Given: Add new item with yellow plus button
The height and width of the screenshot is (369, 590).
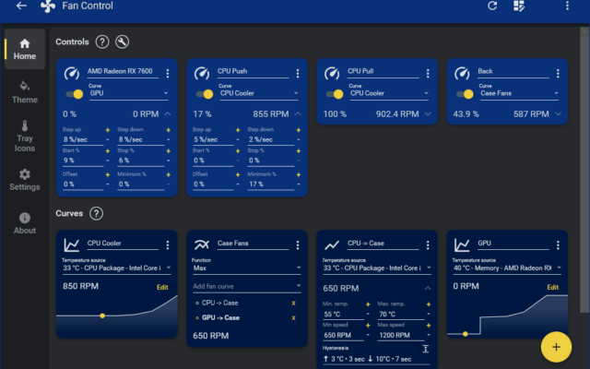Looking at the screenshot, I should pyautogui.click(x=556, y=347).
